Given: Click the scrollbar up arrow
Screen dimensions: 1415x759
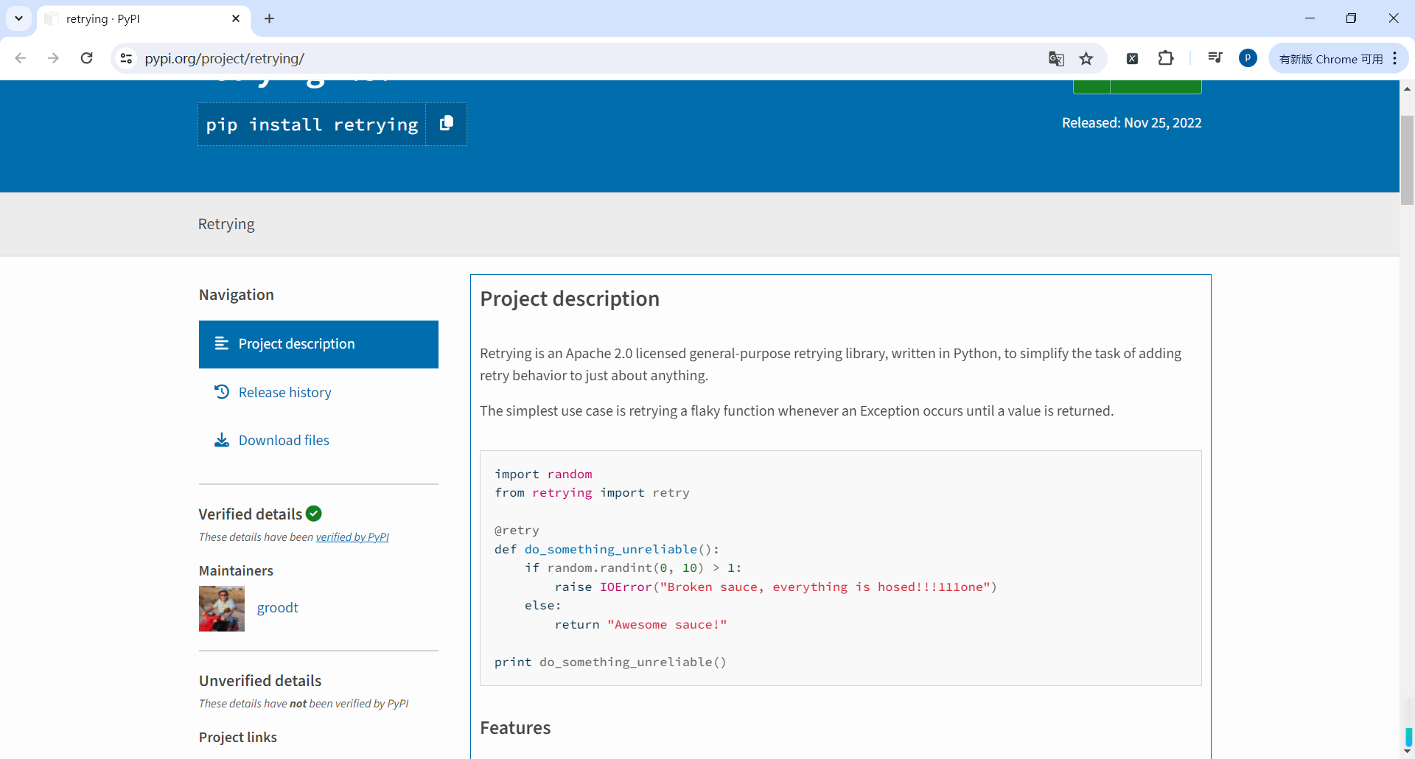Looking at the screenshot, I should click(x=1408, y=88).
